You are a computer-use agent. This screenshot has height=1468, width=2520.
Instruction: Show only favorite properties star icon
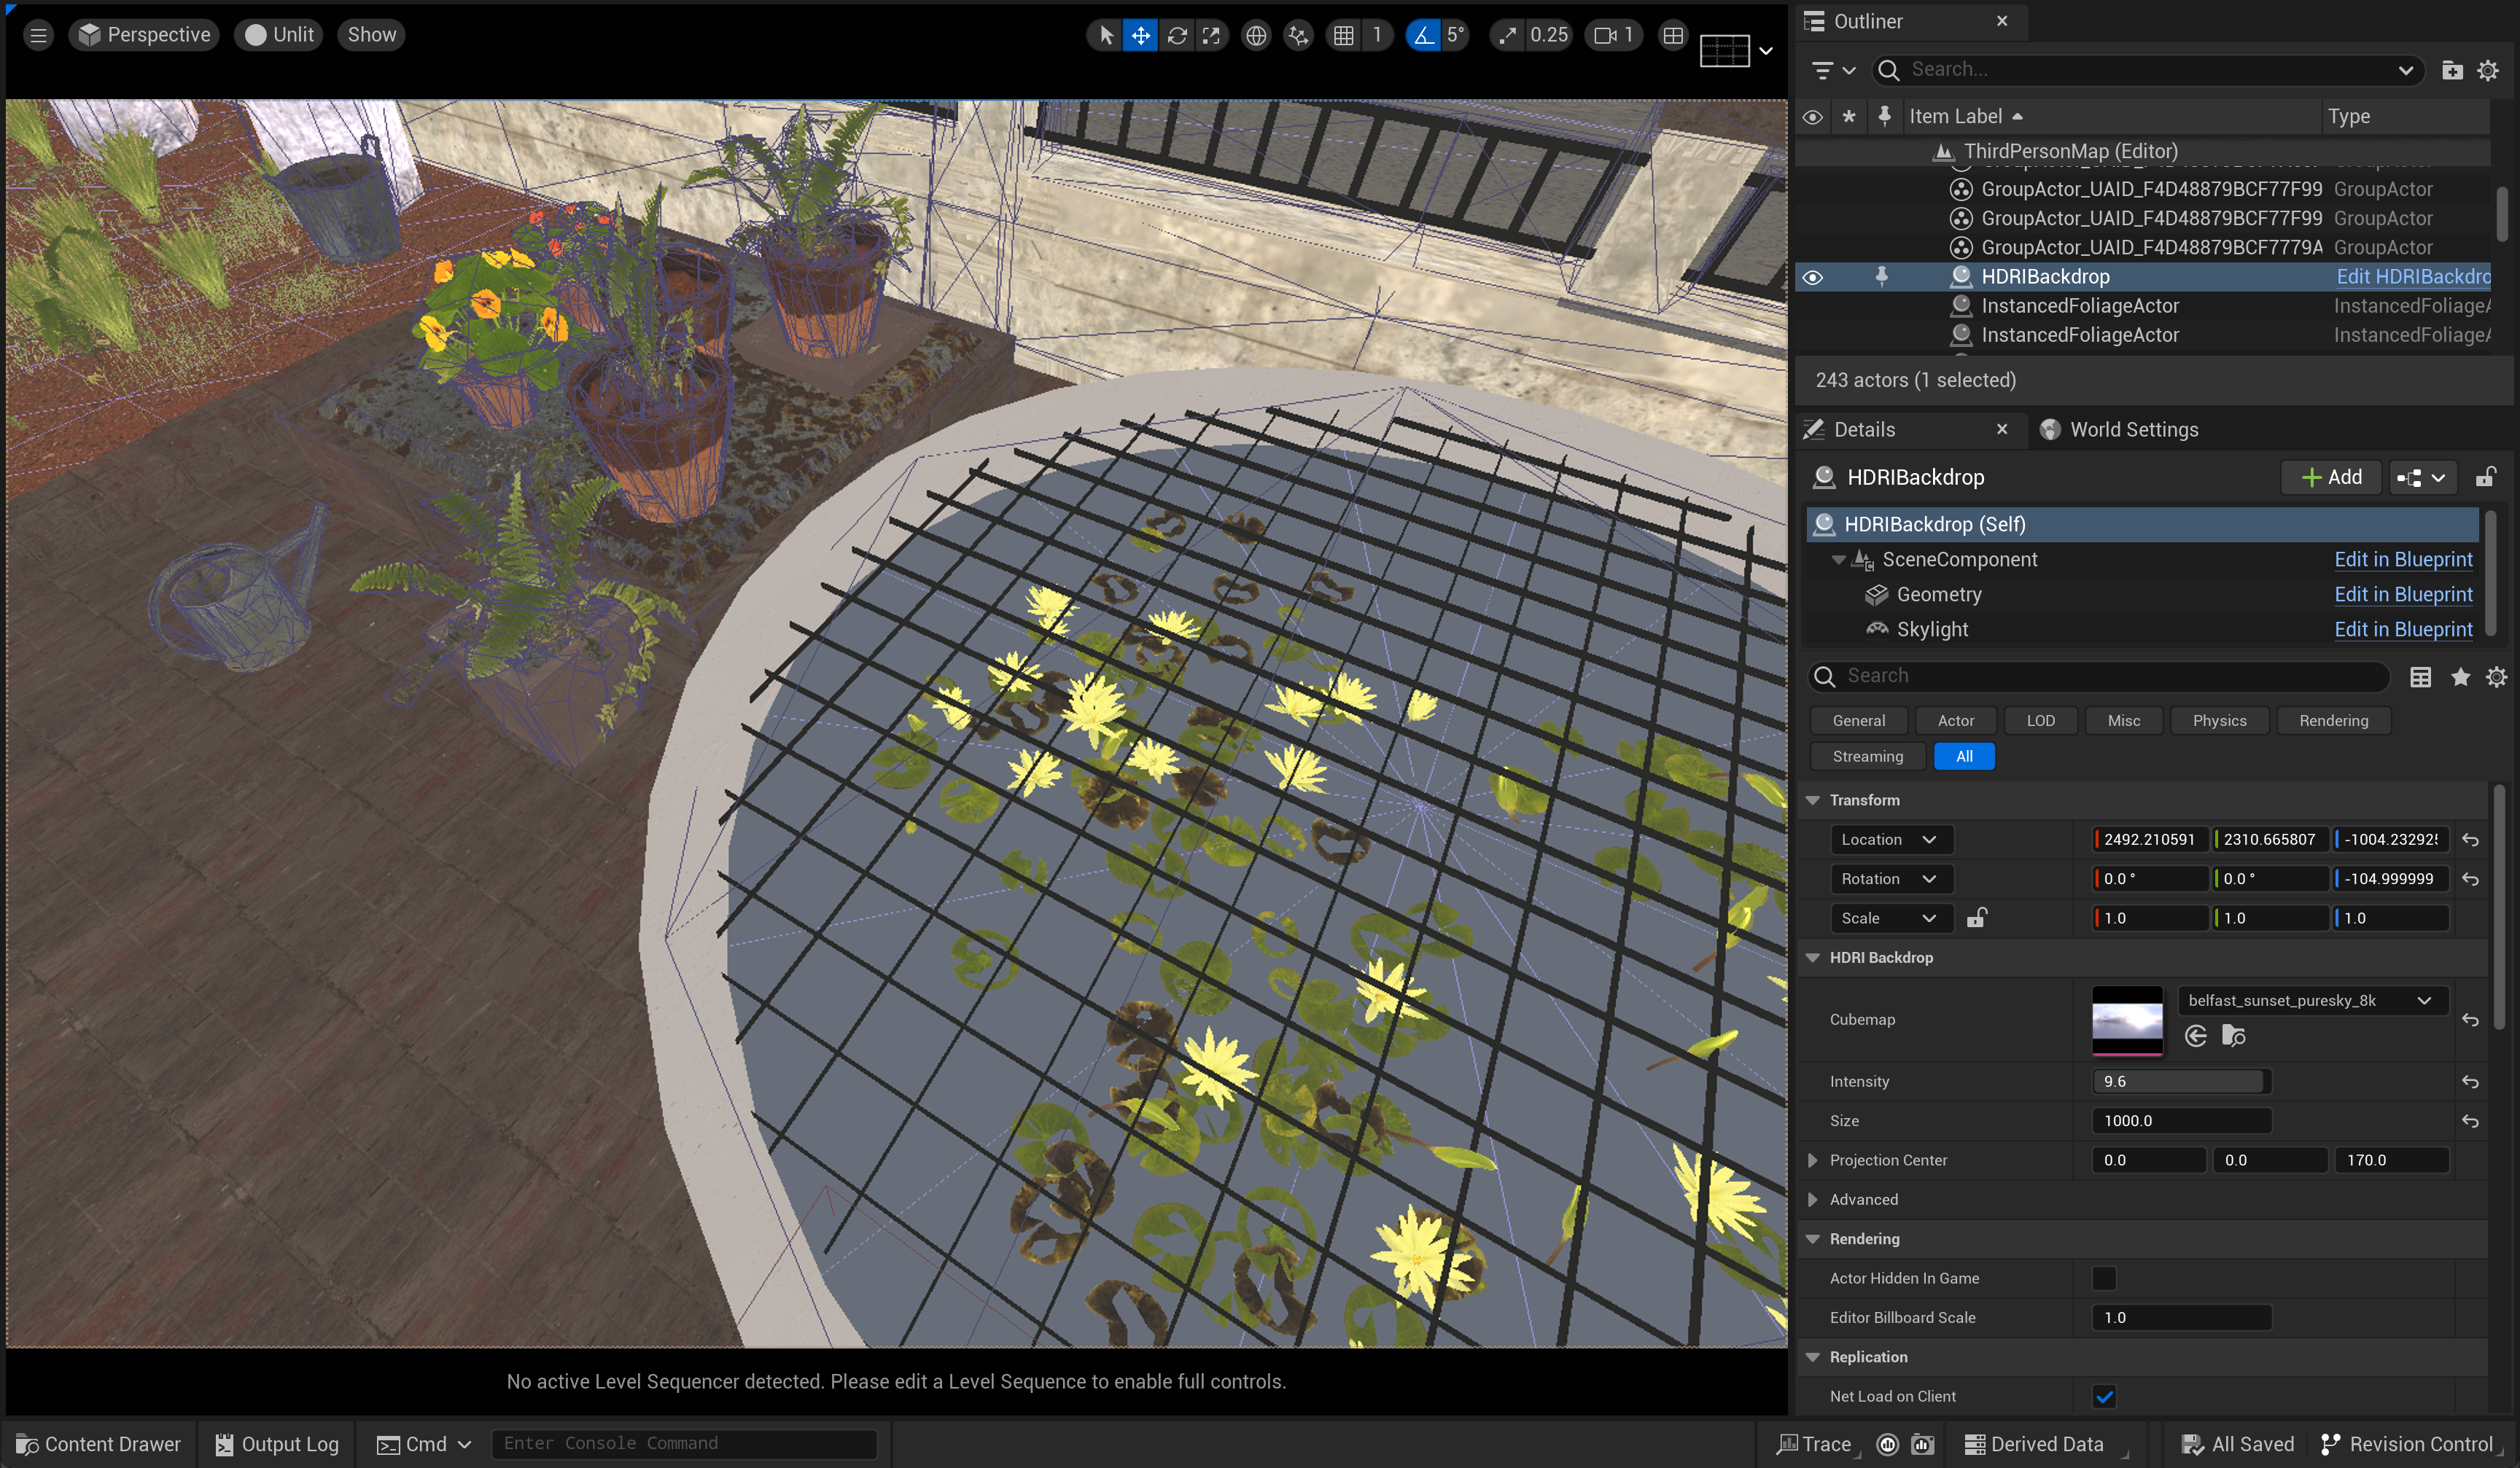[x=2460, y=676]
